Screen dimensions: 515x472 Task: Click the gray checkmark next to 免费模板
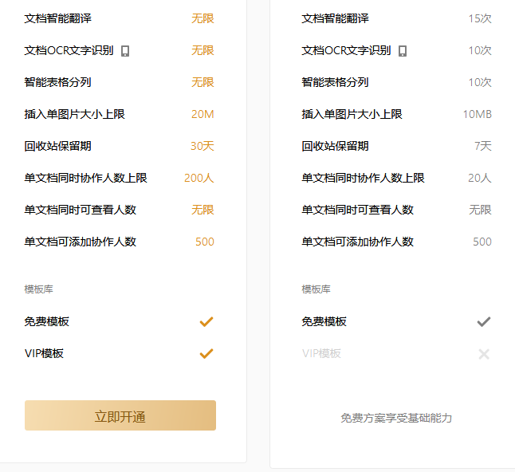pyautogui.click(x=483, y=321)
